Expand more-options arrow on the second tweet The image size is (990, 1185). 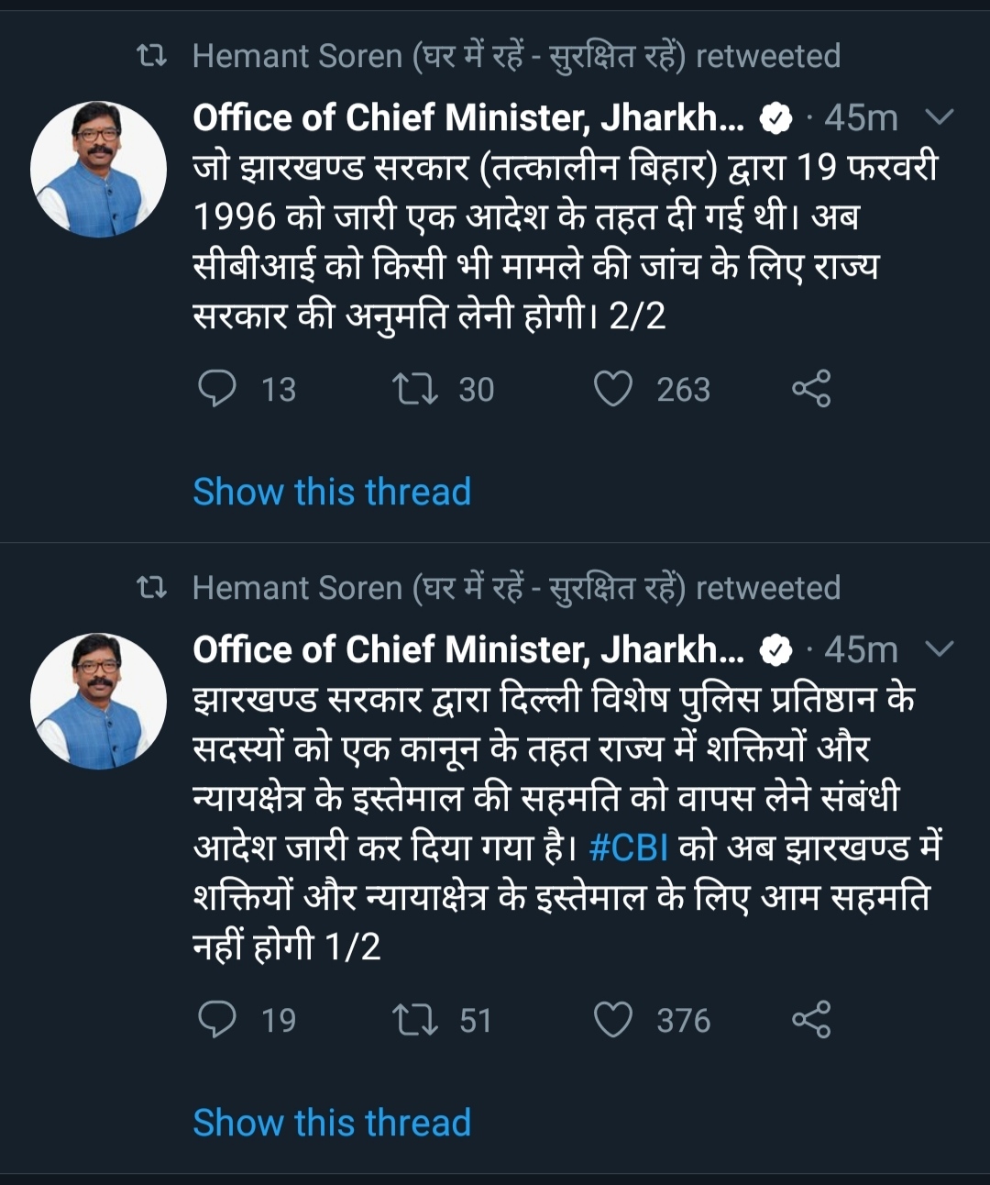pos(940,649)
